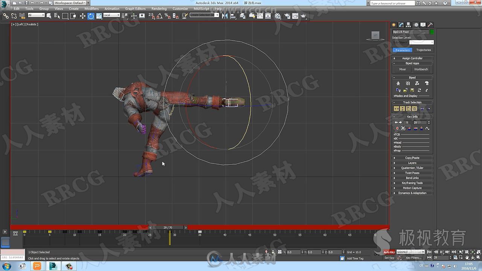Open the Biped Mixer

403,69
